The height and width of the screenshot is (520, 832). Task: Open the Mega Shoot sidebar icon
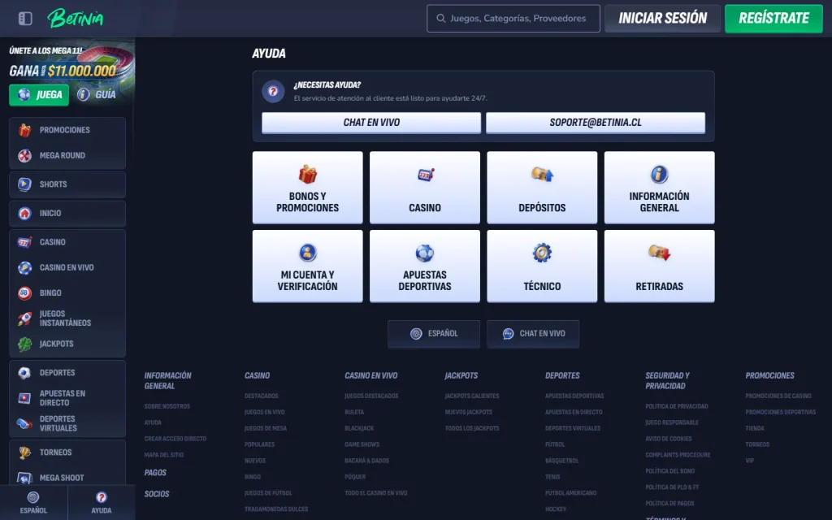coord(24,478)
